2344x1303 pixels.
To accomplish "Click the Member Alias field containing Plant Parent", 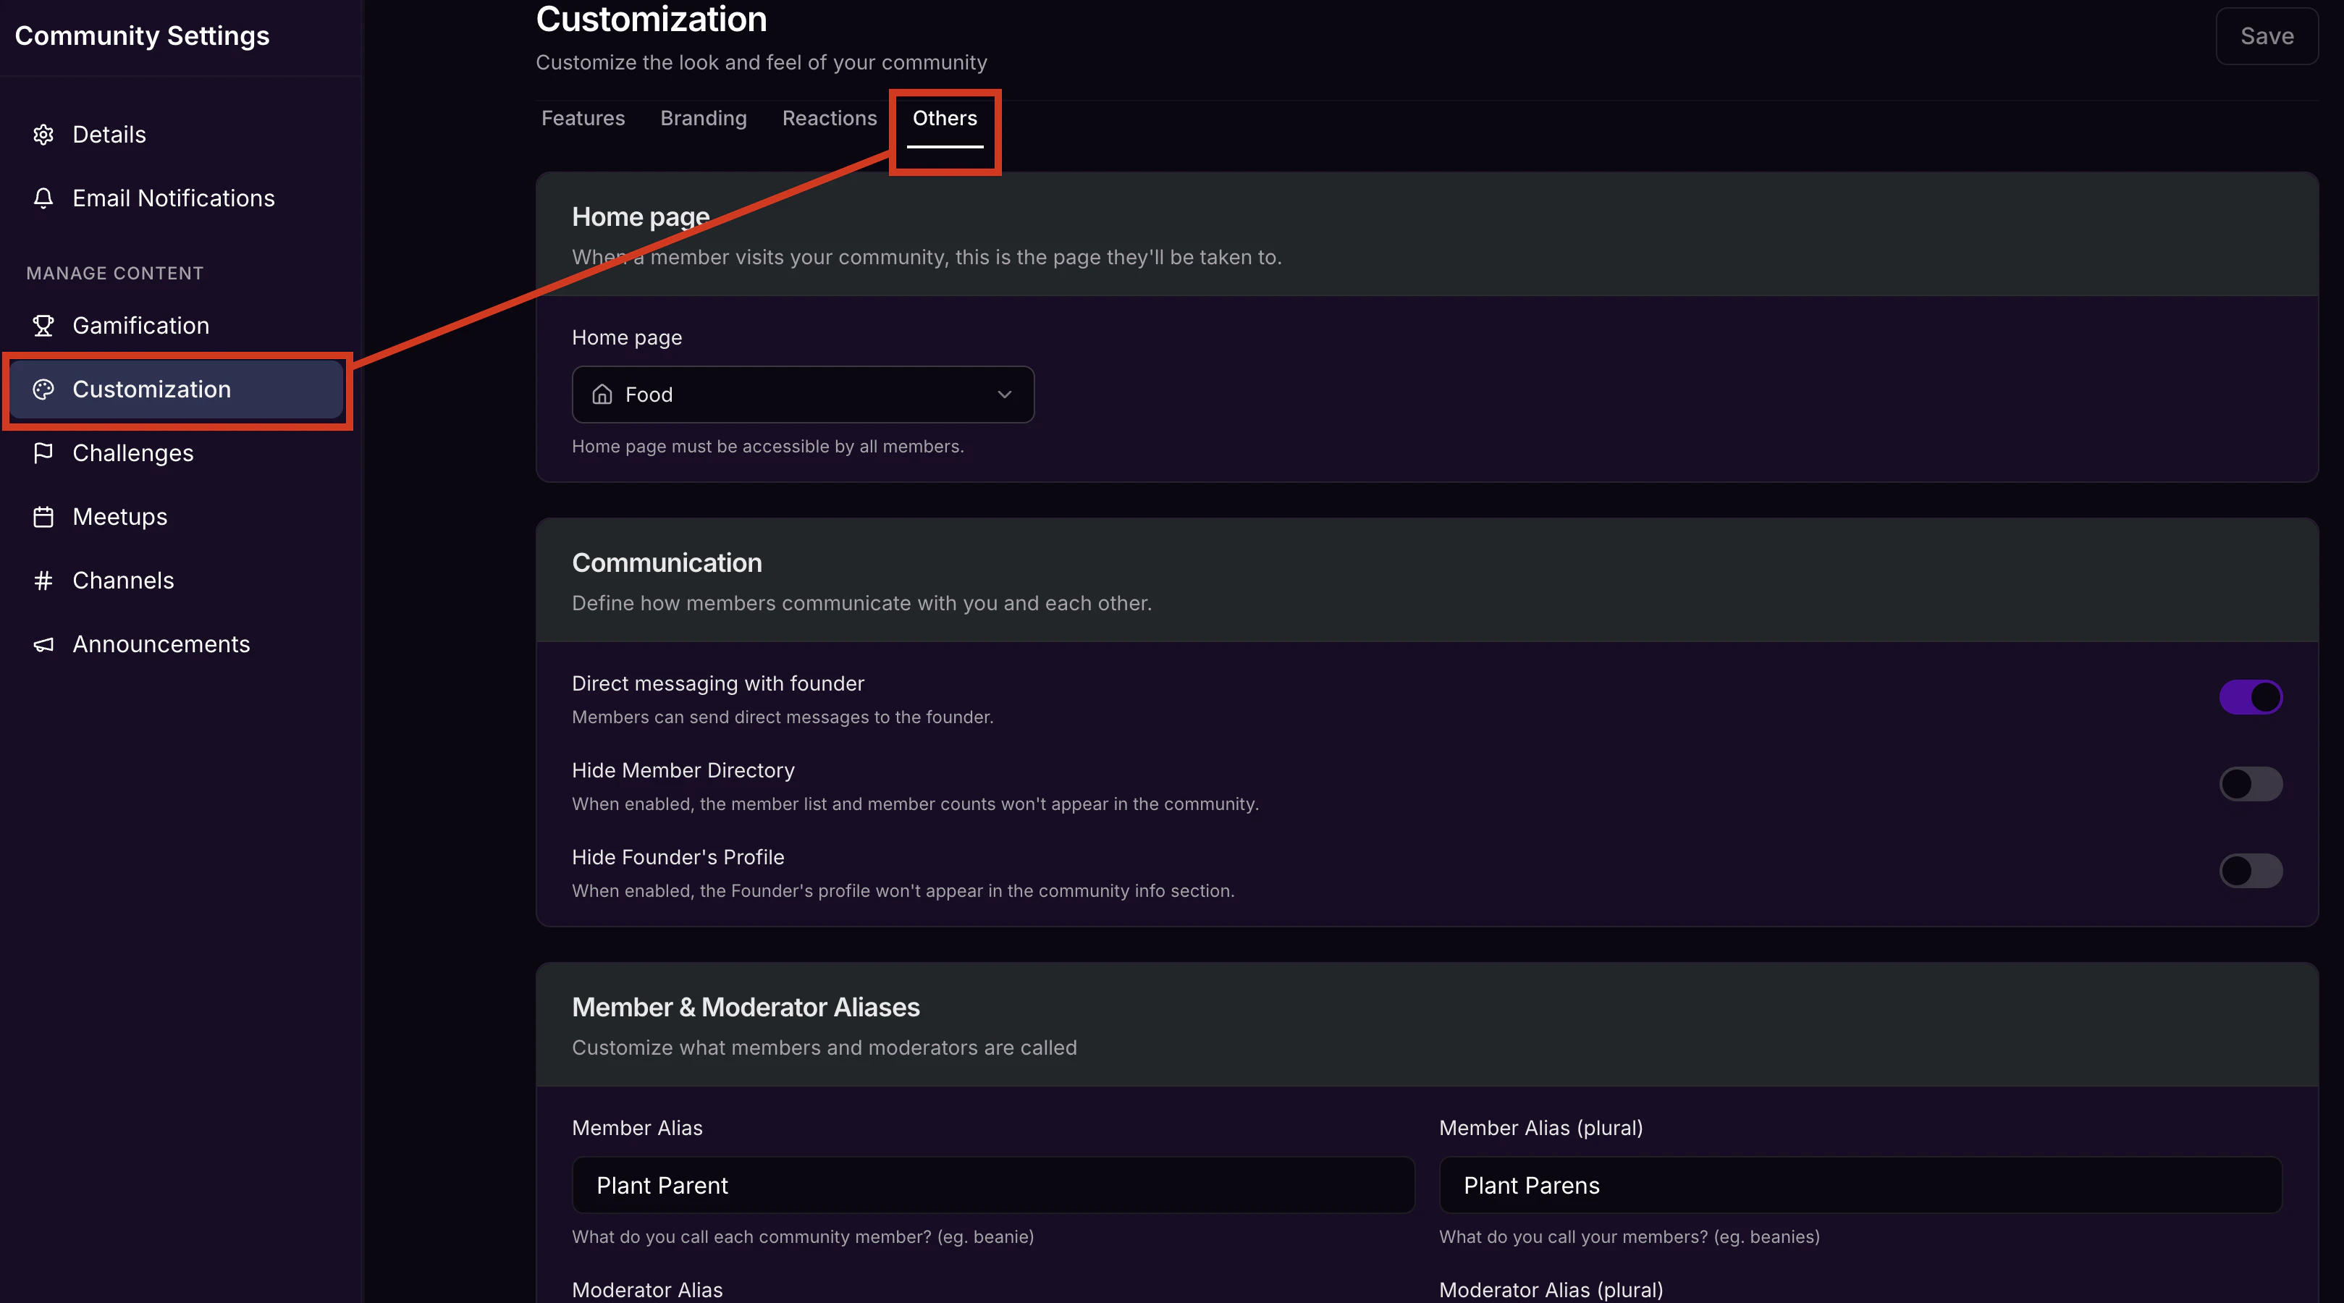I will tap(992, 1185).
